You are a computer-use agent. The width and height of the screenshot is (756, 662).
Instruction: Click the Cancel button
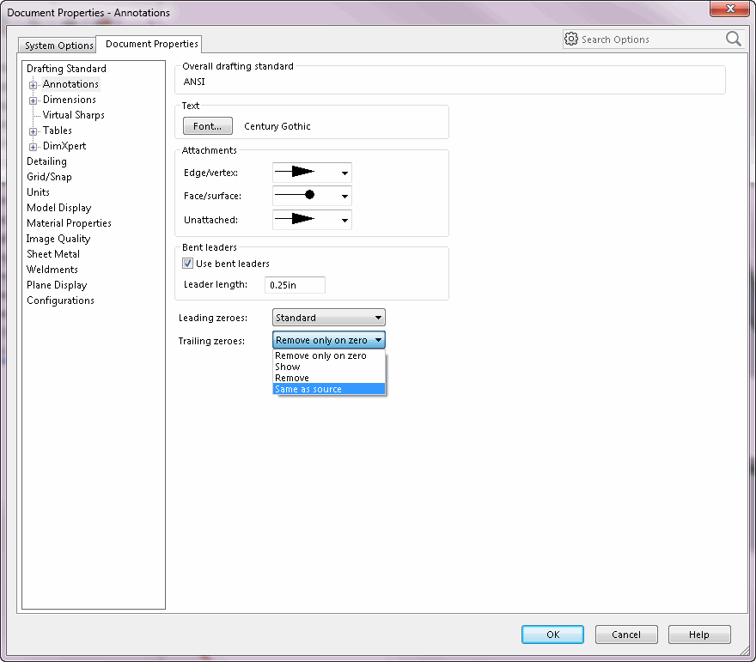pyautogui.click(x=625, y=635)
